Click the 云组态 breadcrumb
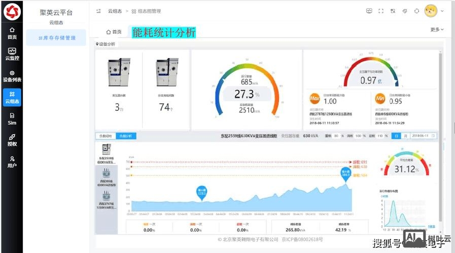The height and width of the screenshot is (253, 455). 115,11
